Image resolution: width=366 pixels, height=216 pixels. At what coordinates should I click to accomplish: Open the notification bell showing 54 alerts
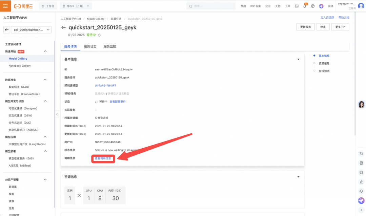click(x=305, y=6)
